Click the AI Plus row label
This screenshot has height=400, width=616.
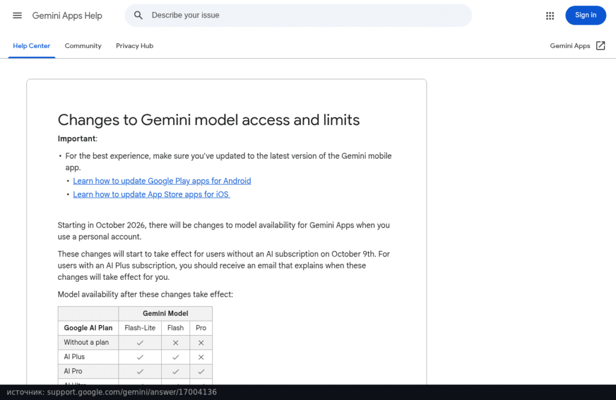74,357
